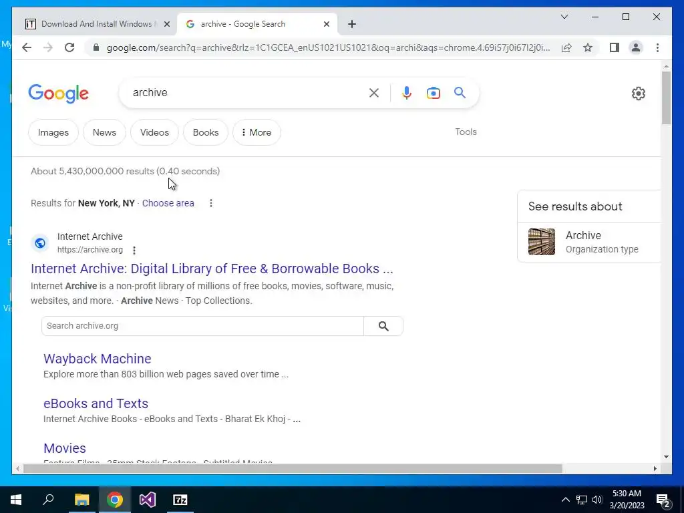Open Chrome side panel
Screen dimensions: 684x513
click(x=615, y=47)
